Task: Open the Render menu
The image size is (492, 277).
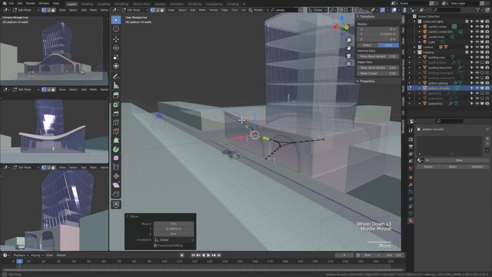Action: [x=30, y=3]
